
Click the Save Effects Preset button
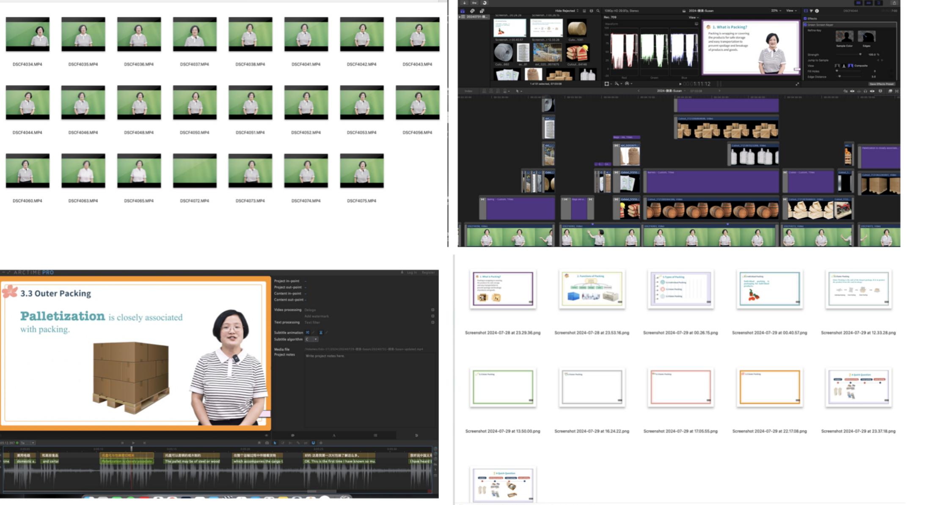881,84
